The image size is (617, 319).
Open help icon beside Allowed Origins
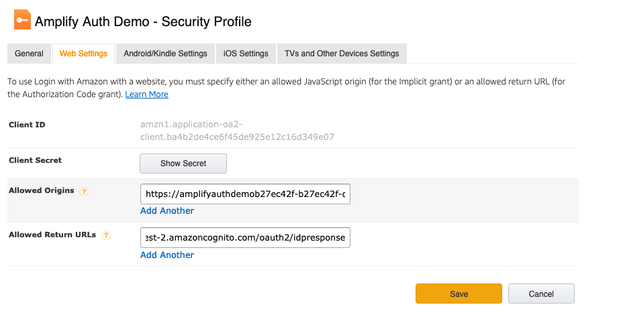[84, 192]
